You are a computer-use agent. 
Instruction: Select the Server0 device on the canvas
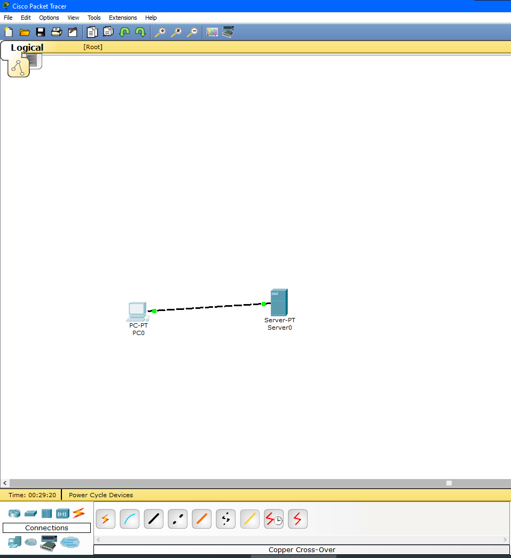click(x=279, y=302)
